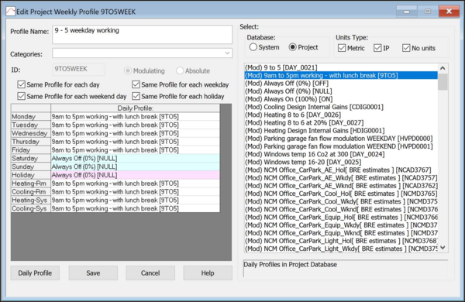Click the list scroll-down arrow
Image resolution: width=465 pixels, height=302 pixels.
click(x=443, y=248)
